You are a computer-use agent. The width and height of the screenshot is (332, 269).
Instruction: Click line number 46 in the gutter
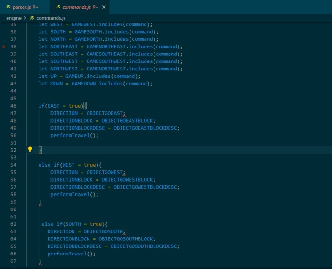coord(13,106)
